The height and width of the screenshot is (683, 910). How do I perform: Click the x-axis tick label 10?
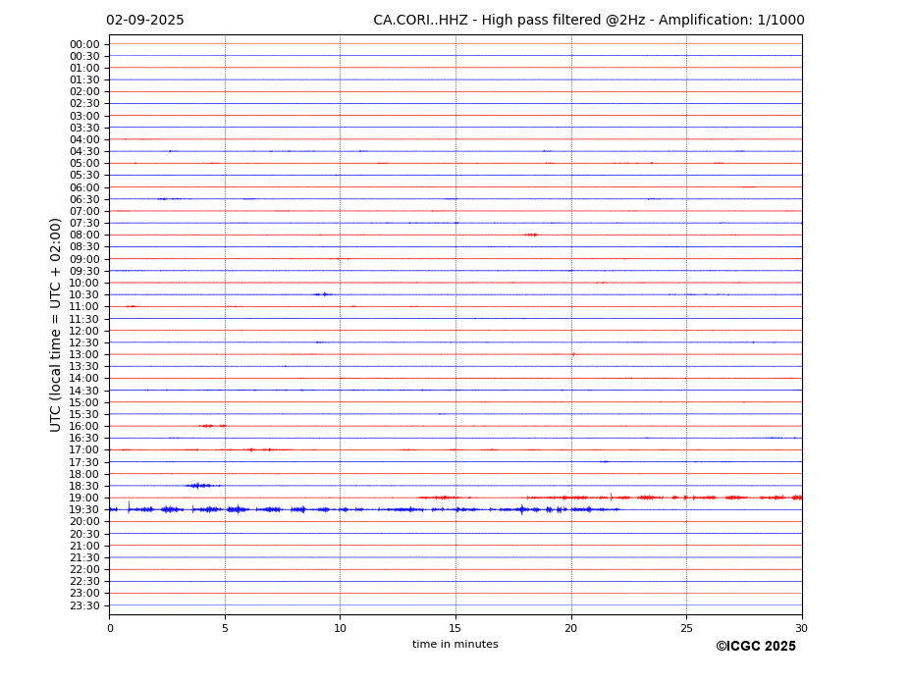(340, 628)
